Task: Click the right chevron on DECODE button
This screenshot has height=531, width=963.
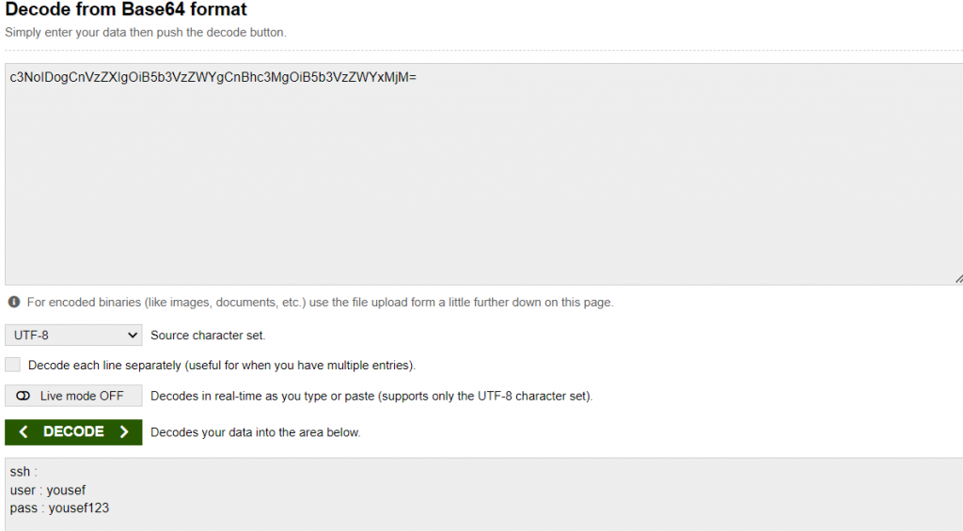Action: [123, 432]
